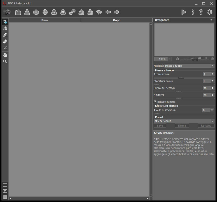Click the Livello di sfocatura spinner

pyautogui.click(x=212, y=110)
